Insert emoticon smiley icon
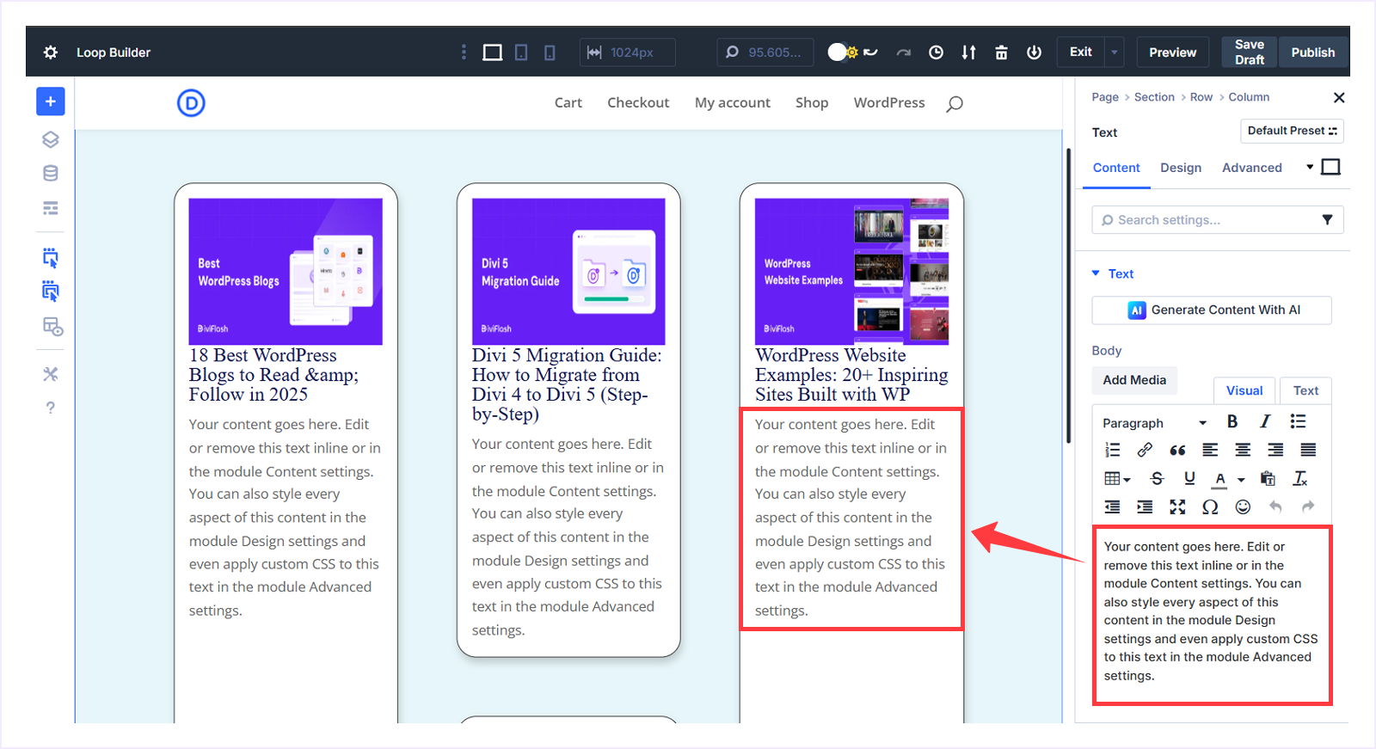1376x749 pixels. (x=1243, y=506)
